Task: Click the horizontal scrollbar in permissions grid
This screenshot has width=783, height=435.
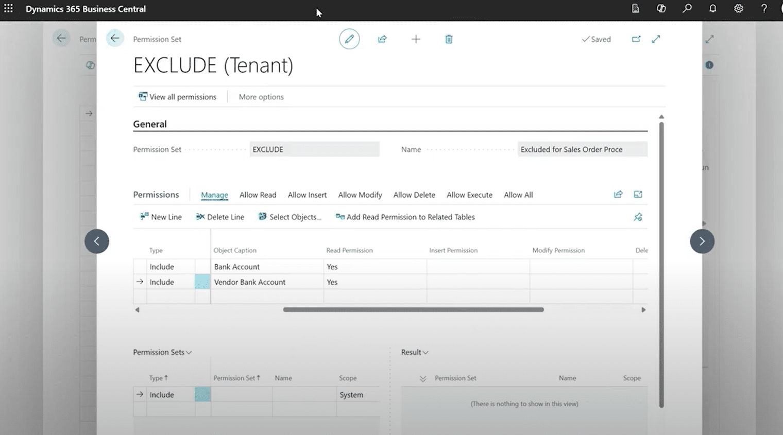Action: coord(413,309)
